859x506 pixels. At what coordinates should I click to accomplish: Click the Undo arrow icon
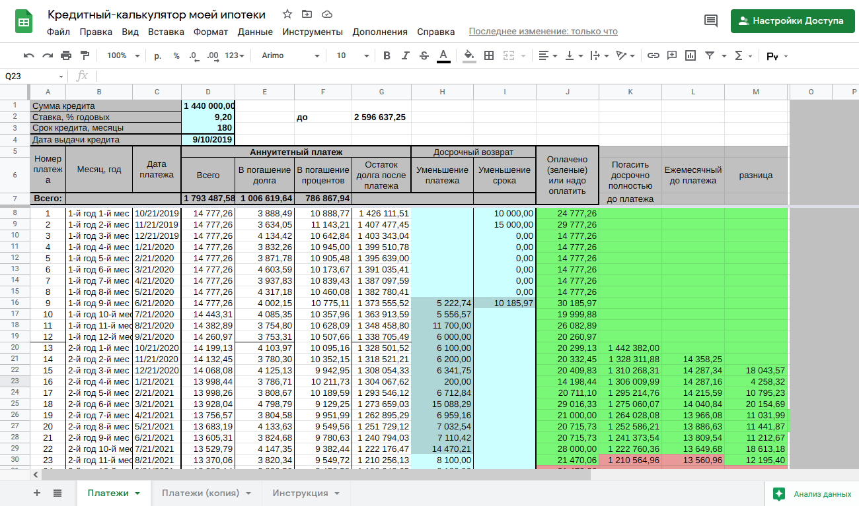[x=29, y=55]
